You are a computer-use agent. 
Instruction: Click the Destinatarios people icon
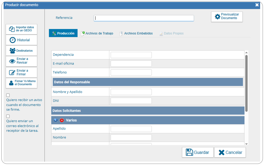point(12,51)
